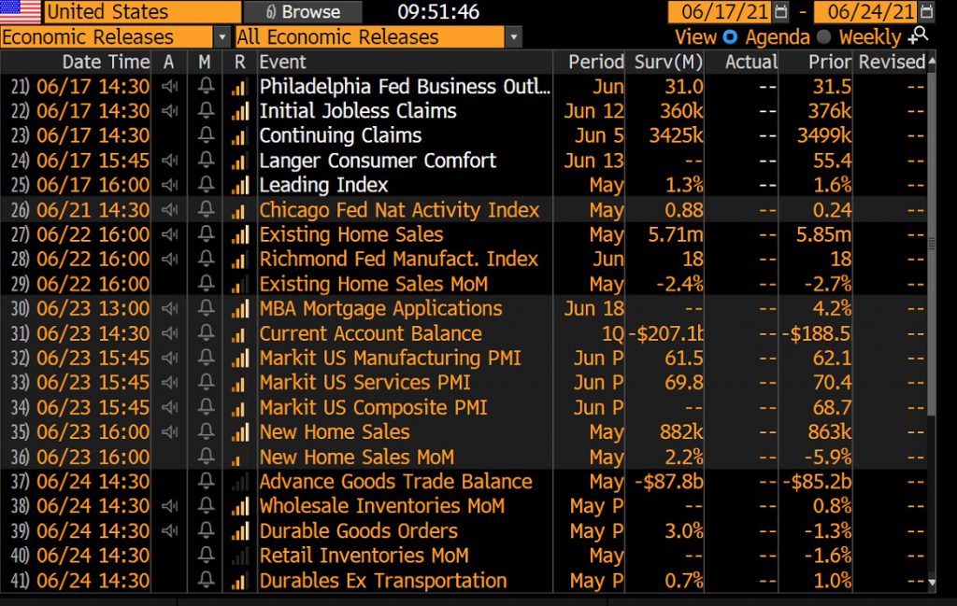Viewport: 957px width, 606px height.
Task: Select the Weekly view radio button
Action: 824,36
